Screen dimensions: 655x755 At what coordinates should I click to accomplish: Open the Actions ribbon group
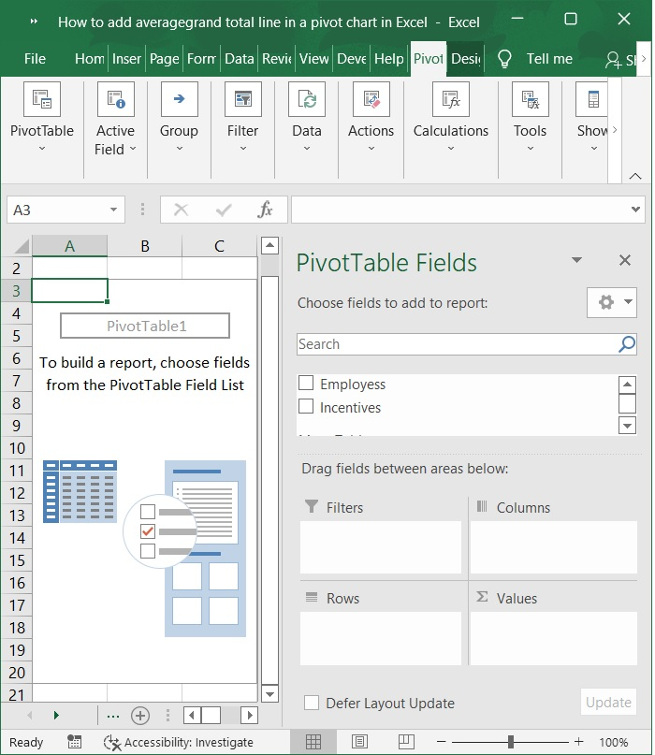(x=371, y=118)
